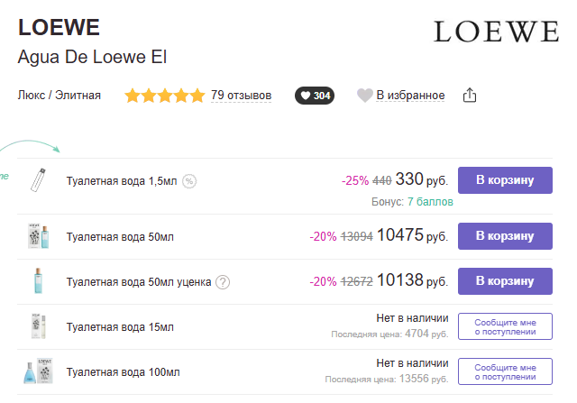Click the heart add-to-favorites icon

tap(364, 96)
